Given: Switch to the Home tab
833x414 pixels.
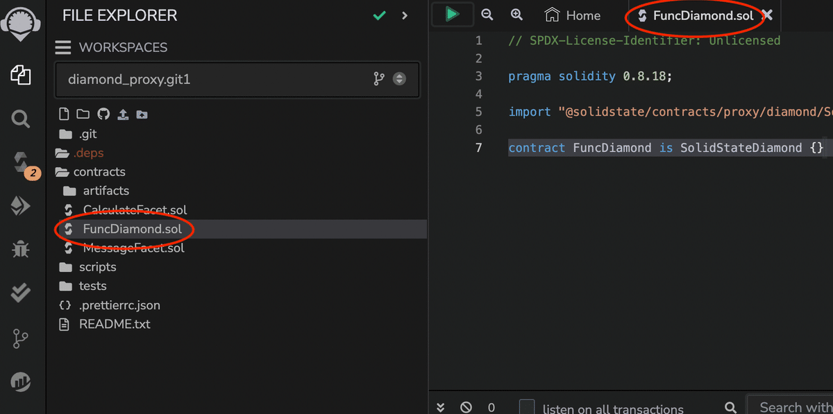Looking at the screenshot, I should coord(573,15).
